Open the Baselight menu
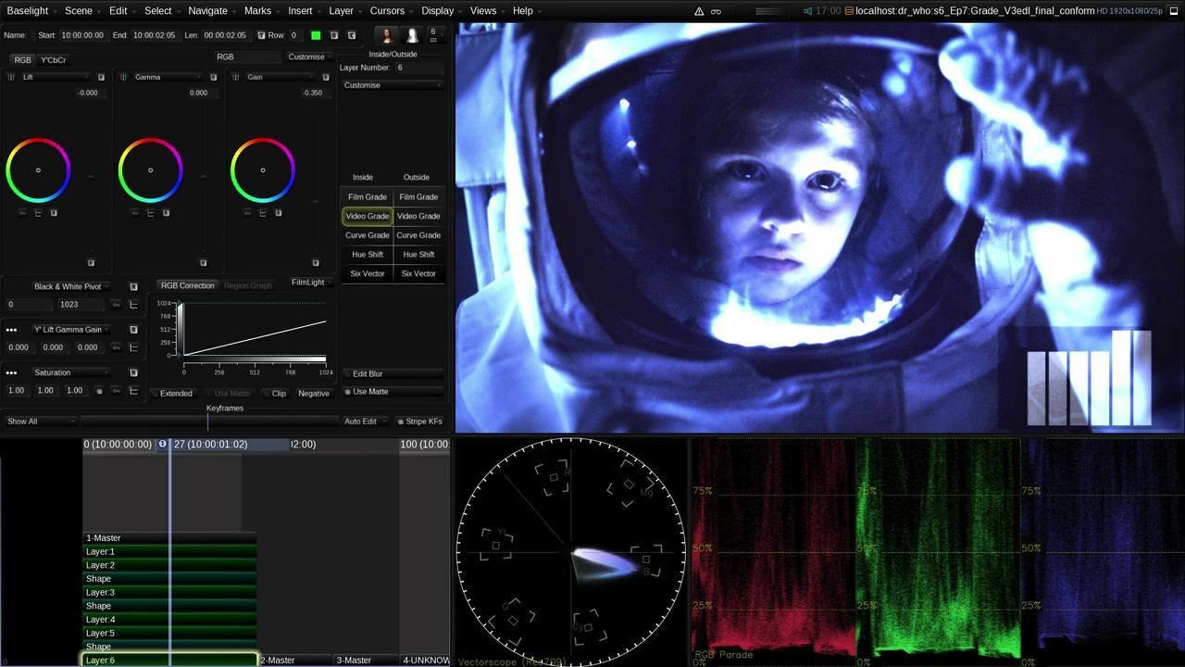This screenshot has width=1185, height=667. pos(28,11)
